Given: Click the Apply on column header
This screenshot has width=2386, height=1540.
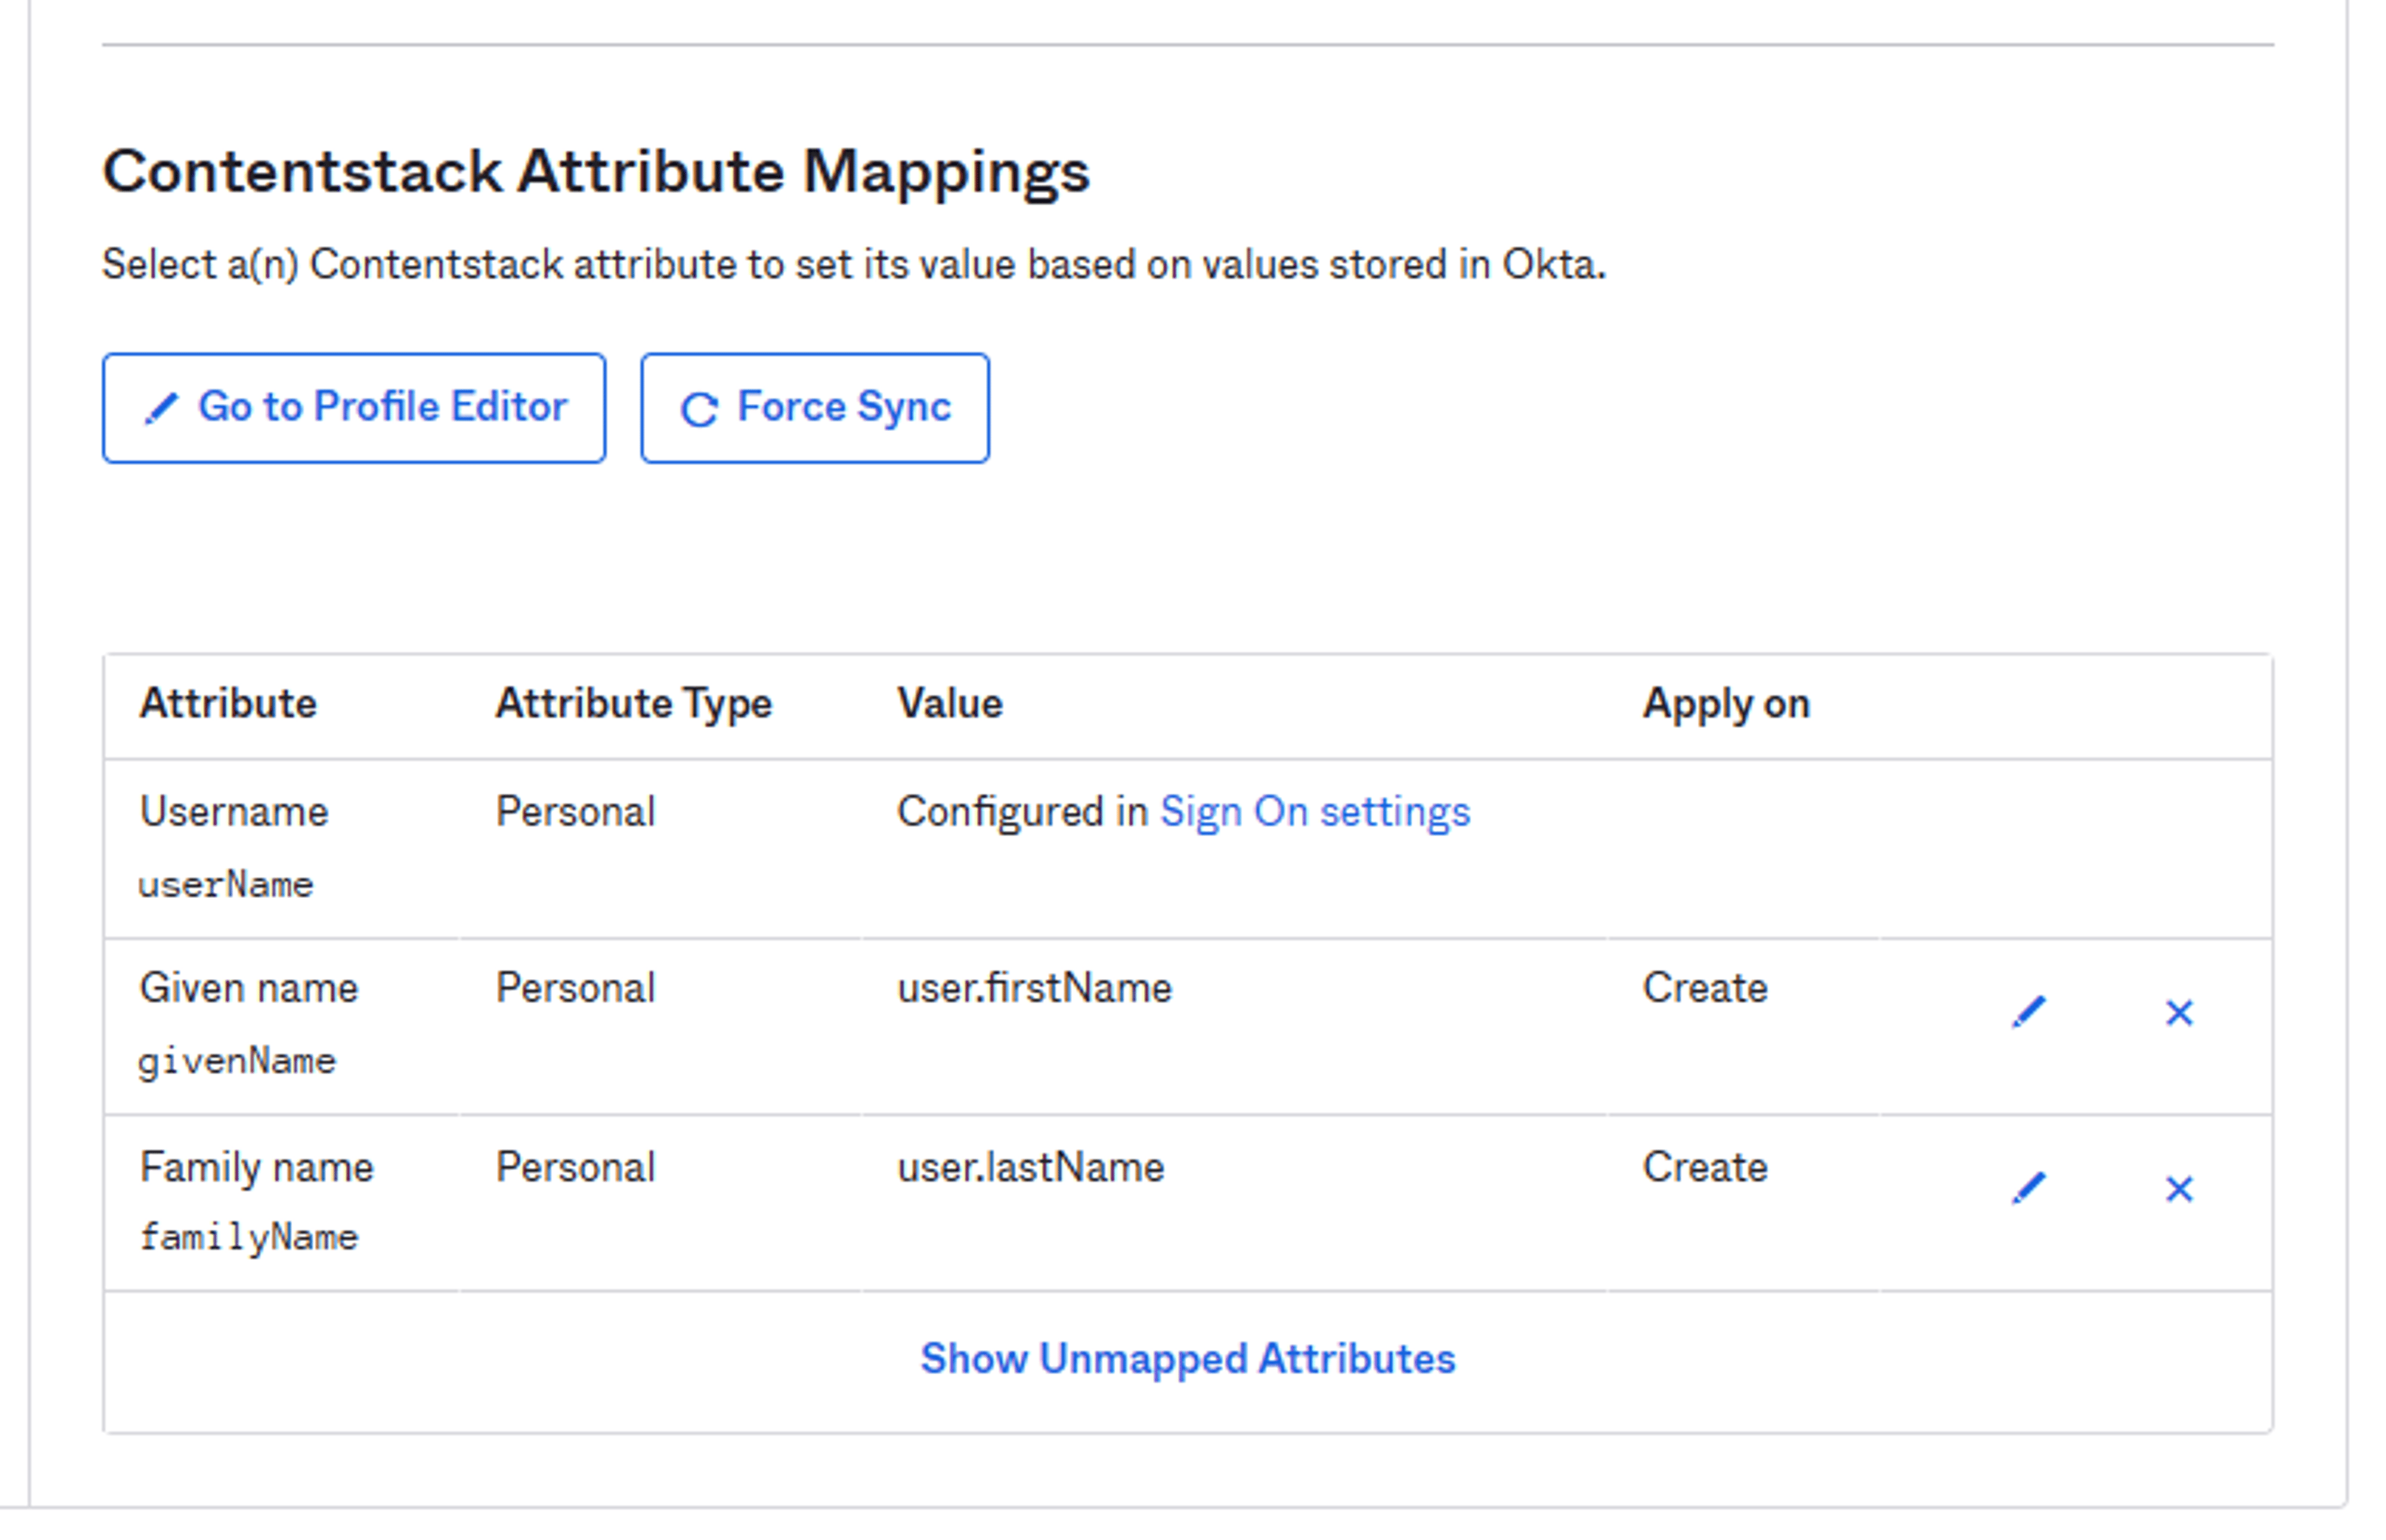Looking at the screenshot, I should point(1726,704).
